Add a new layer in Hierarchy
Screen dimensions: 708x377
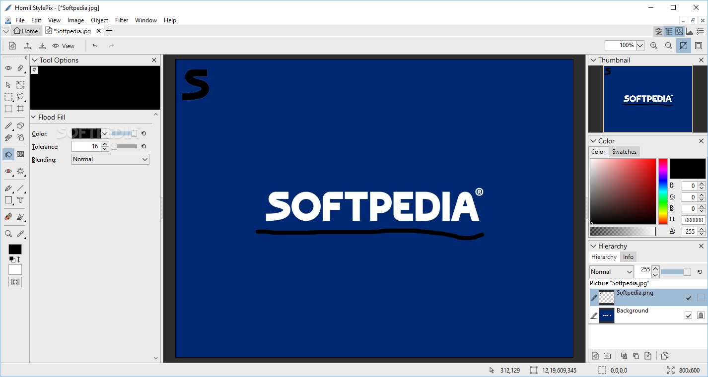595,356
